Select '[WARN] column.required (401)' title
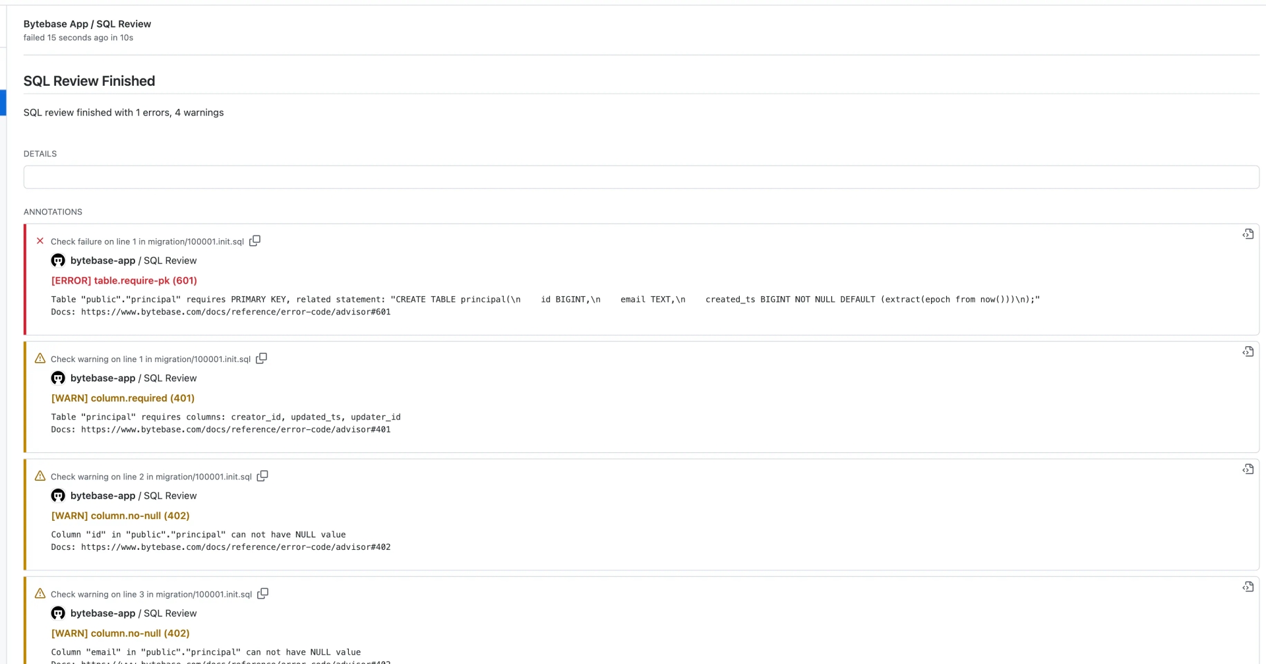 click(123, 398)
